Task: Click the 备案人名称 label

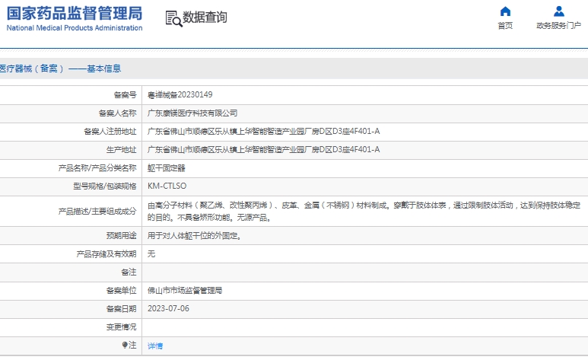Action: click(118, 113)
